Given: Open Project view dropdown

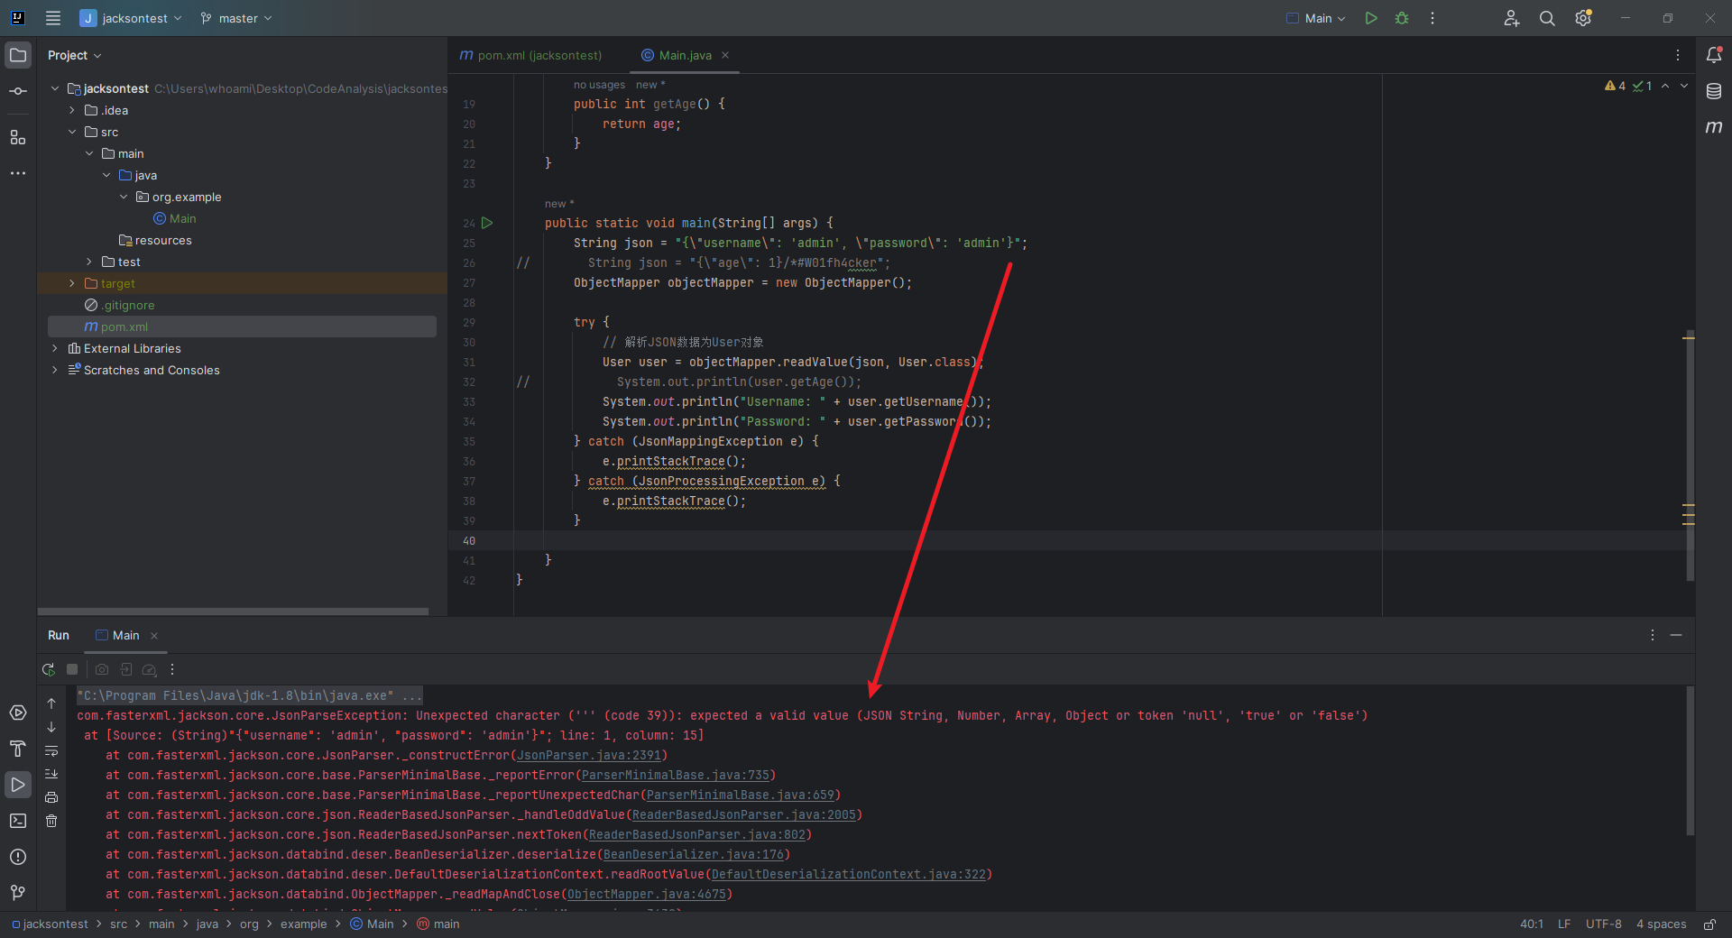Looking at the screenshot, I should click(x=75, y=55).
